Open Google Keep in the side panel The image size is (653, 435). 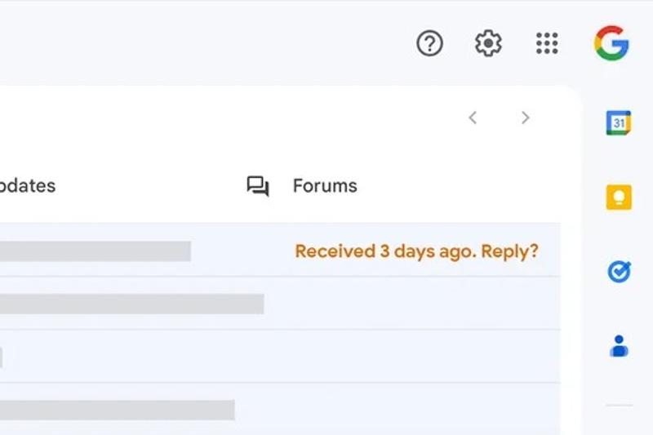619,197
